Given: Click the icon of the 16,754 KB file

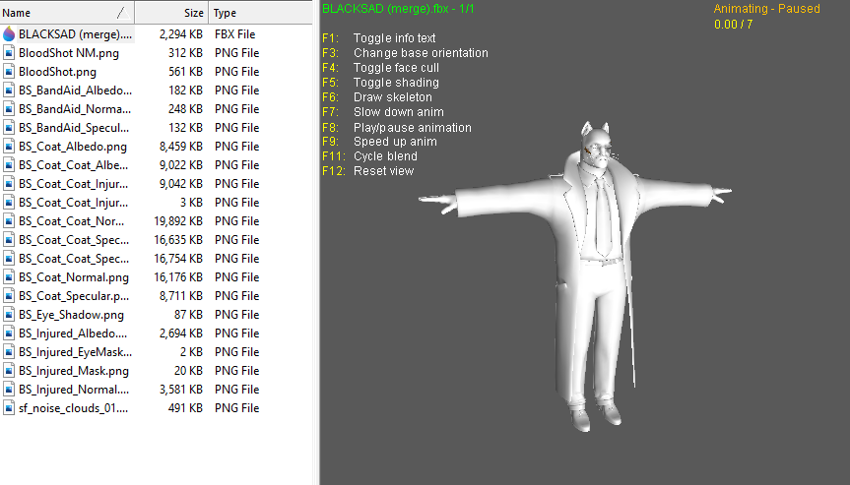Looking at the screenshot, I should (x=9, y=258).
